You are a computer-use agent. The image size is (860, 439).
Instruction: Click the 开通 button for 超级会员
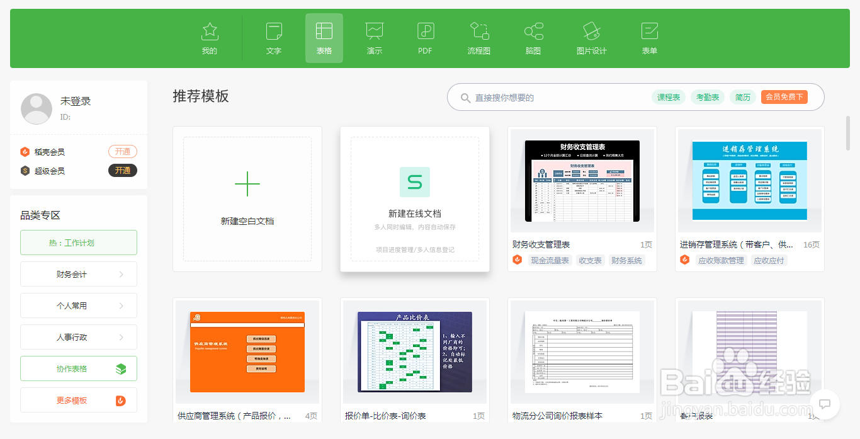(122, 170)
